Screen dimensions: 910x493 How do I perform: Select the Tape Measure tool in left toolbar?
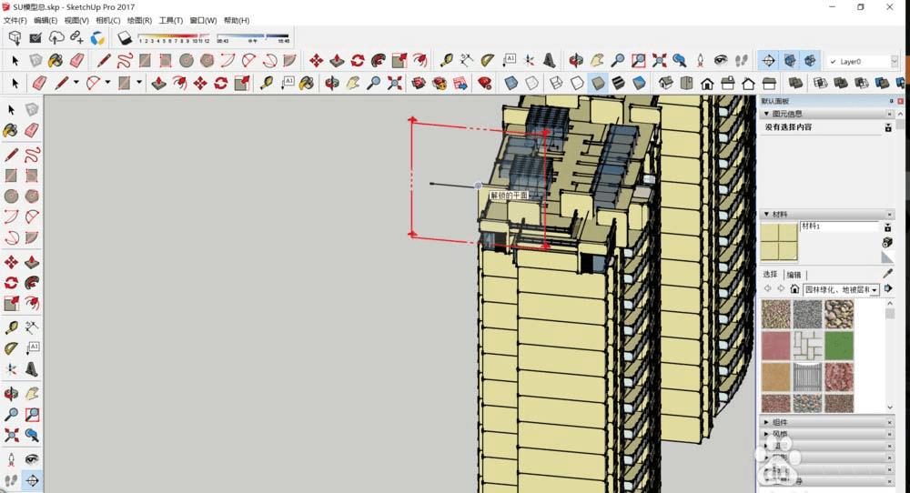tap(11, 327)
